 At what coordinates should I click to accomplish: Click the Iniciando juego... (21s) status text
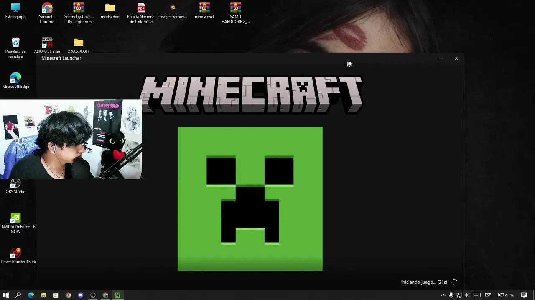[424, 282]
